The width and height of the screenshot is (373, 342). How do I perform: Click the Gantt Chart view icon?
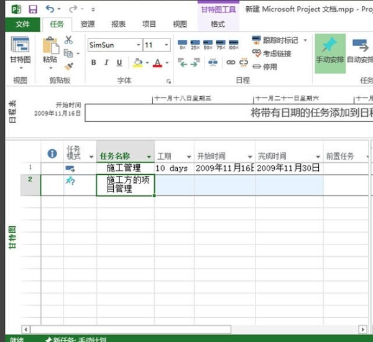tap(20, 49)
